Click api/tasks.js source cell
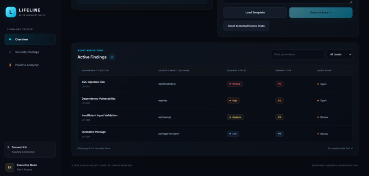369x176 pixels. click(x=165, y=117)
